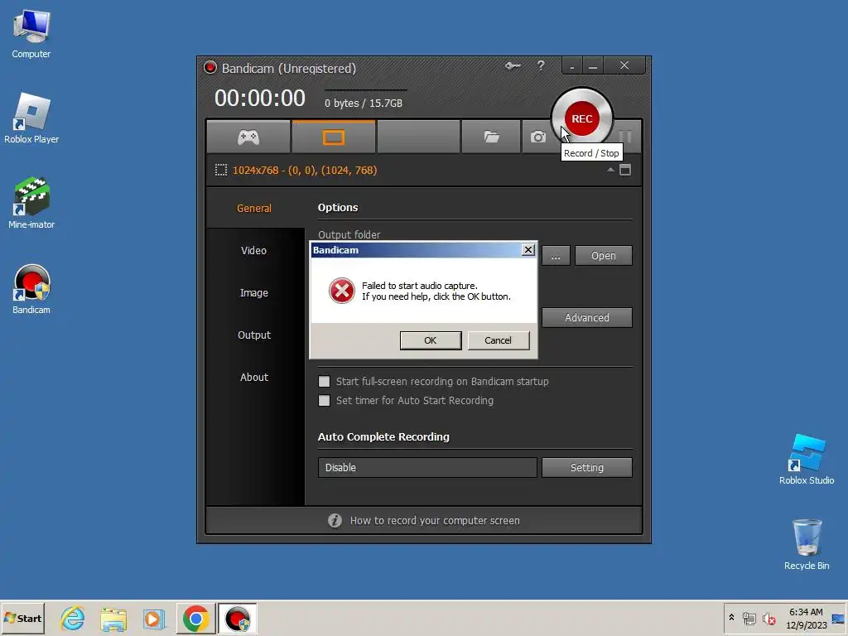Click Cancel in the Bandicam error dialog
The width and height of the screenshot is (848, 636).
click(498, 340)
